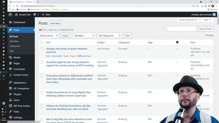Viewport: 219px width, 123px height.
Task: Open Tags submenu item
Action: pos(12,51)
